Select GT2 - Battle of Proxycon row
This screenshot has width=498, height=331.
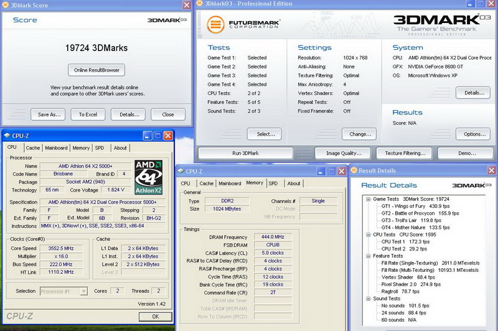[x=420, y=213]
